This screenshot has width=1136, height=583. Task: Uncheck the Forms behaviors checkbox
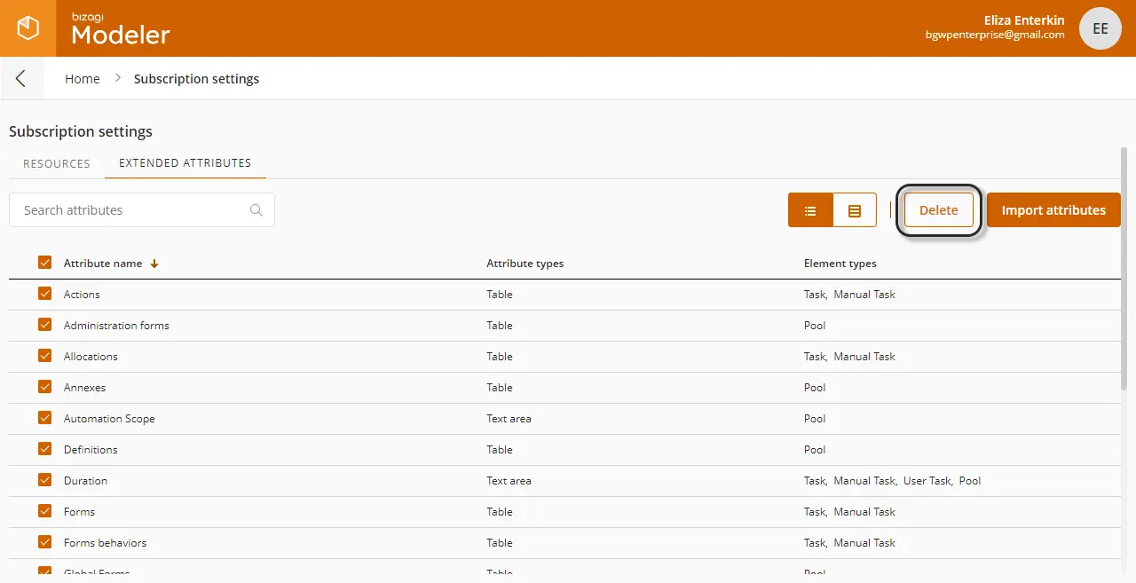(x=45, y=542)
